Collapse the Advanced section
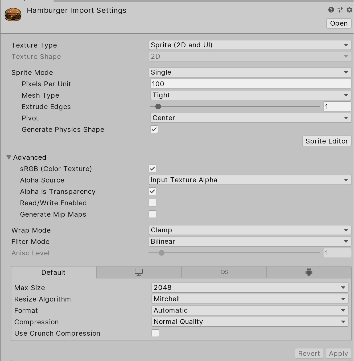The height and width of the screenshot is (361, 354). tap(9, 157)
